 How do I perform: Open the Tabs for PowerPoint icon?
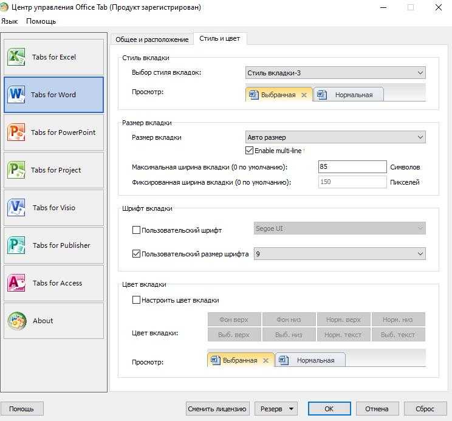pos(16,132)
